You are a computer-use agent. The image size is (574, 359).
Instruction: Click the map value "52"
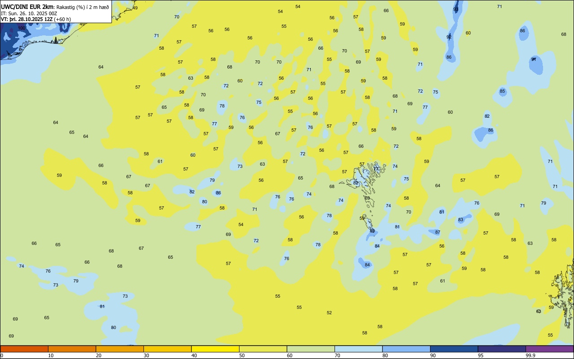(329, 313)
